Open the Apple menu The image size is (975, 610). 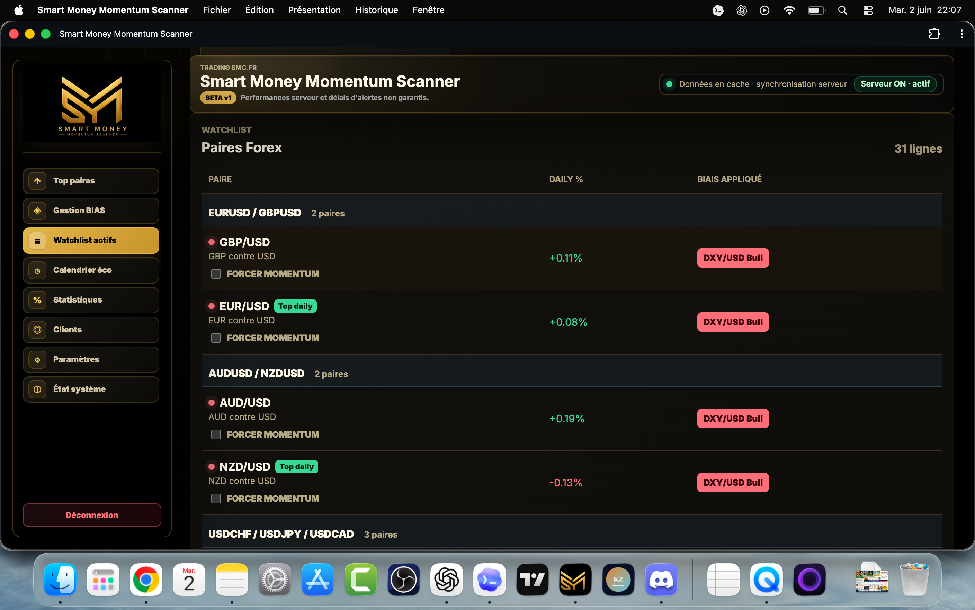[19, 10]
